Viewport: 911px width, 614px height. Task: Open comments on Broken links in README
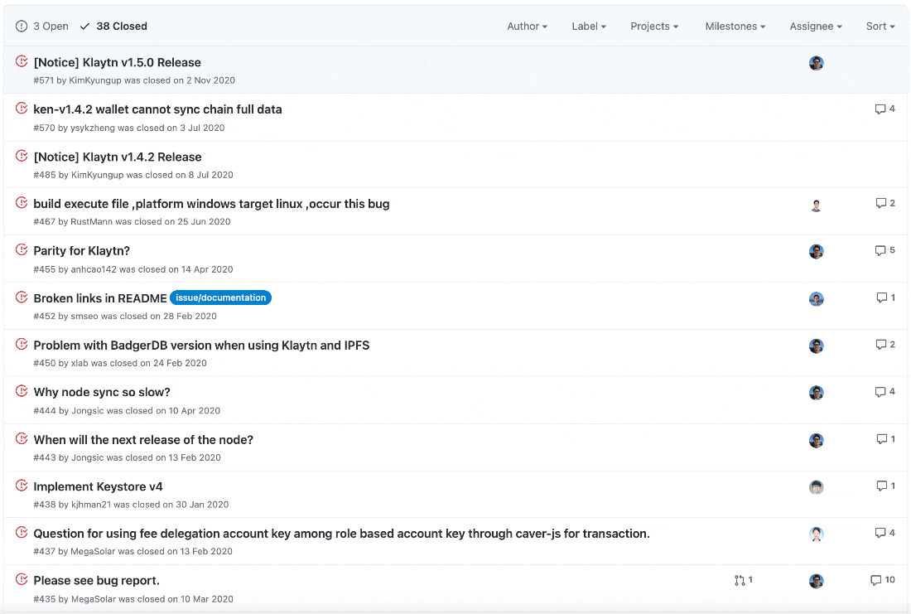click(886, 297)
